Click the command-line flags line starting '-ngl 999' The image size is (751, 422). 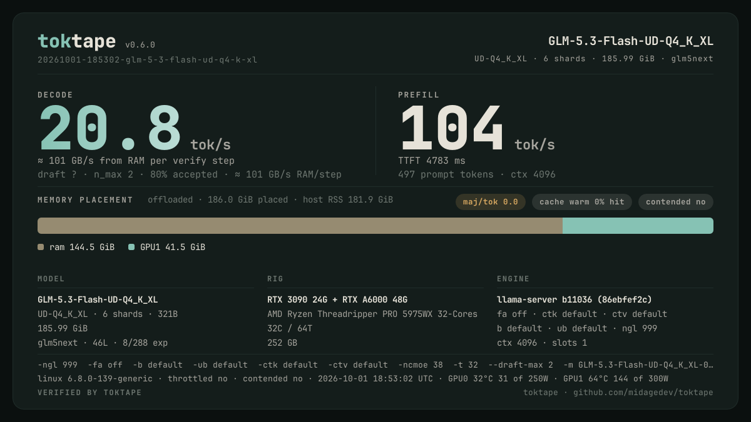(x=375, y=364)
